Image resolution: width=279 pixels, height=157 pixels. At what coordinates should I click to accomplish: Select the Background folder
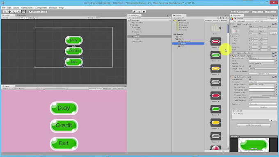[x=184, y=41]
